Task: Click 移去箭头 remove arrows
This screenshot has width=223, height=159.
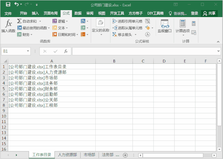Action: point(122,35)
